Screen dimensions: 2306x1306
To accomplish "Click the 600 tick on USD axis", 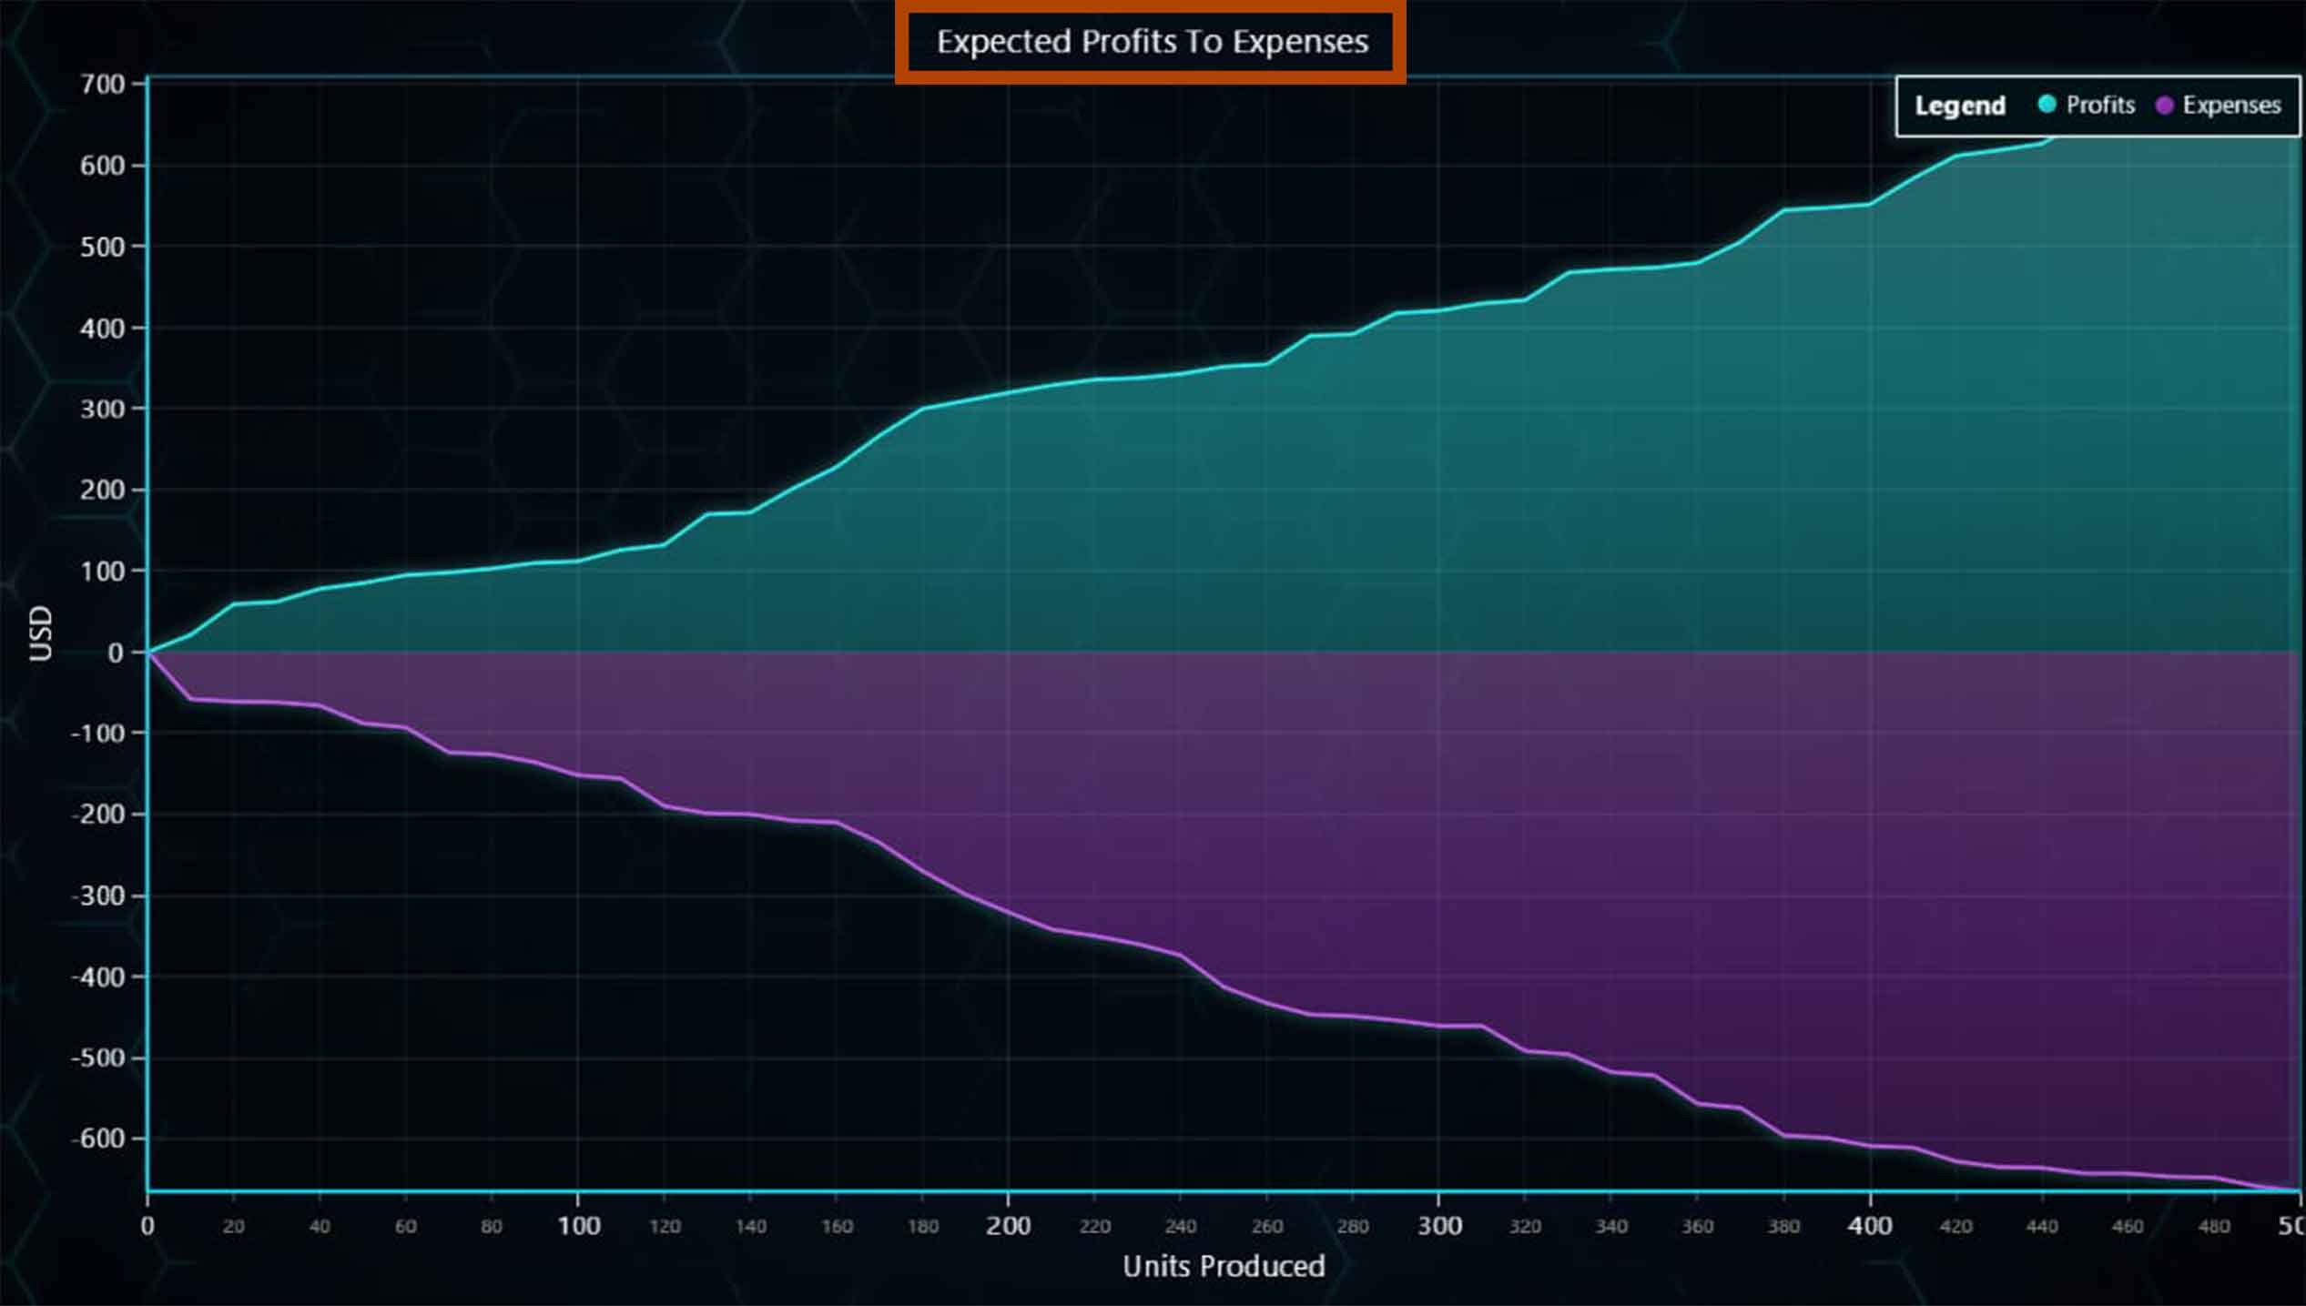I will (x=102, y=166).
